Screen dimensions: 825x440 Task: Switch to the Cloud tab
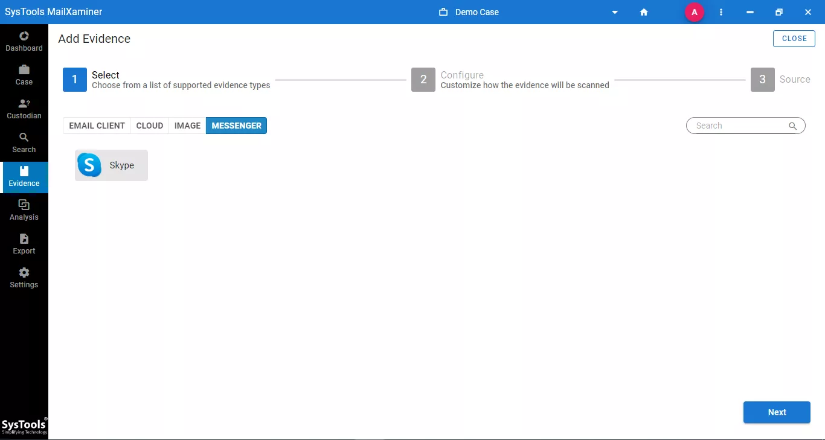(150, 126)
